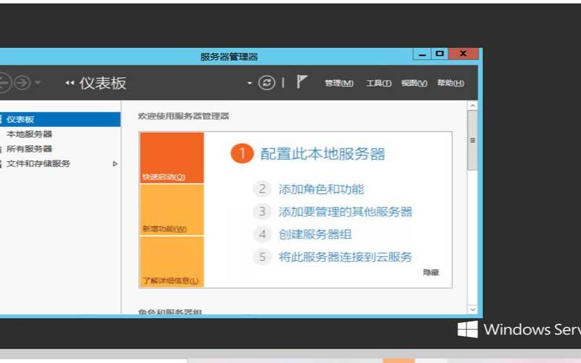This screenshot has height=363, width=581.
Task: Close the 服务器管理器 window
Action: coord(463,54)
